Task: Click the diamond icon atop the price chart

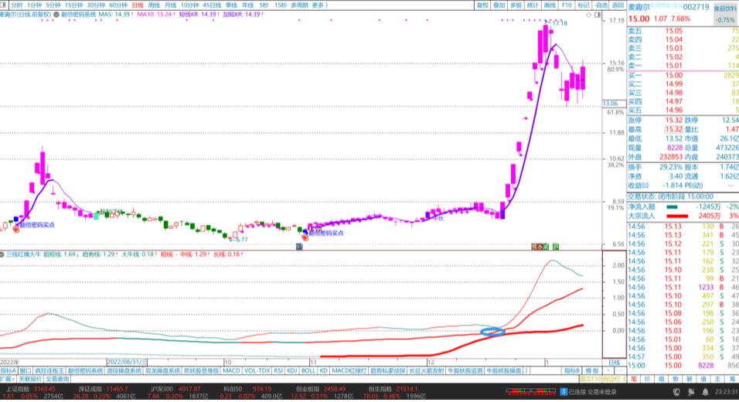Action: coord(589,15)
